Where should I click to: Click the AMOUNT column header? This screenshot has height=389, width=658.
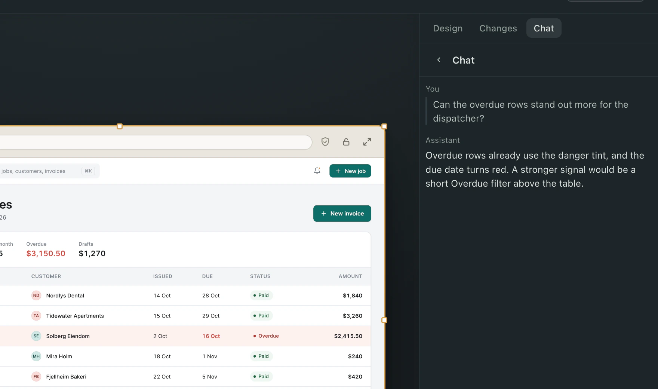click(350, 276)
